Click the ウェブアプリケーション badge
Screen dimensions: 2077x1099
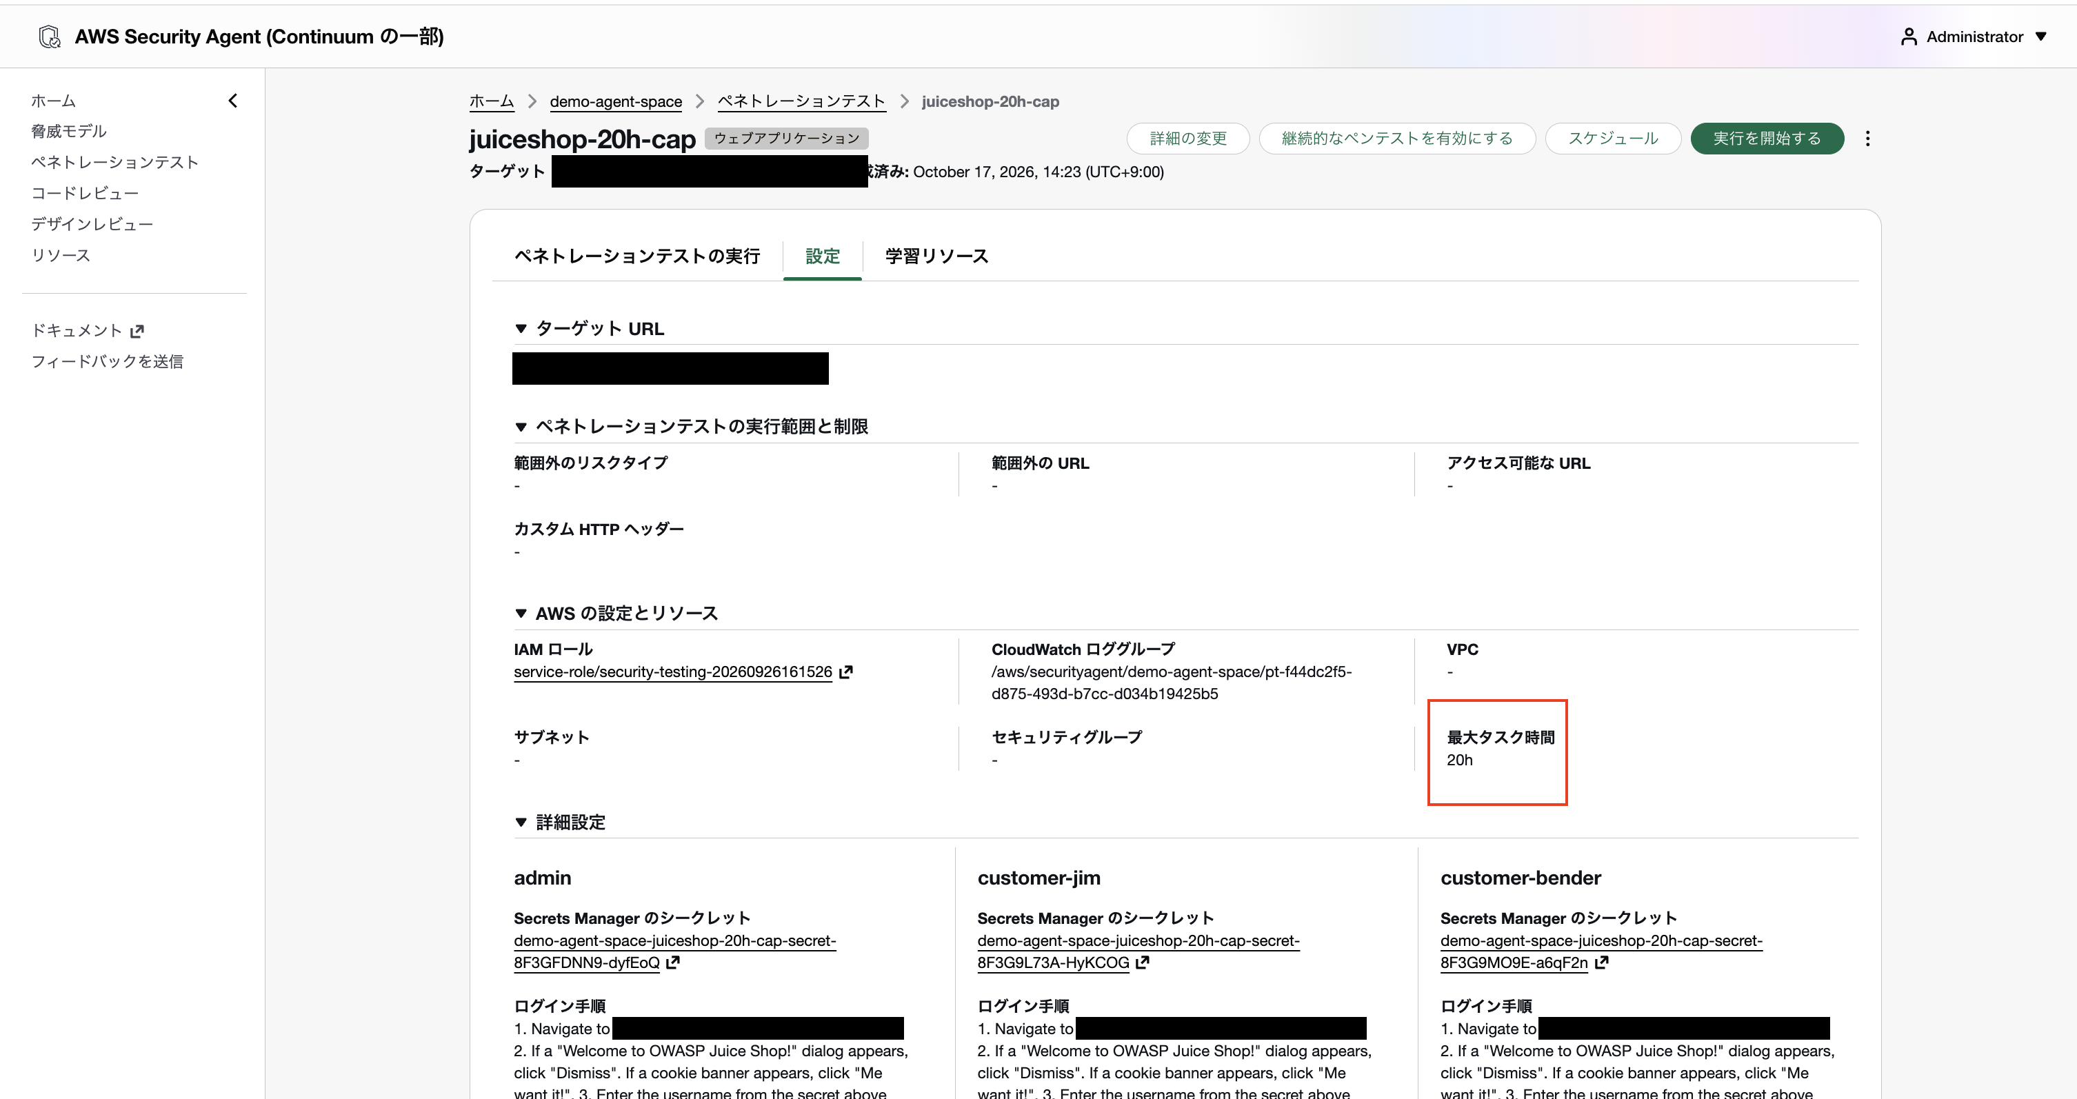tap(786, 139)
